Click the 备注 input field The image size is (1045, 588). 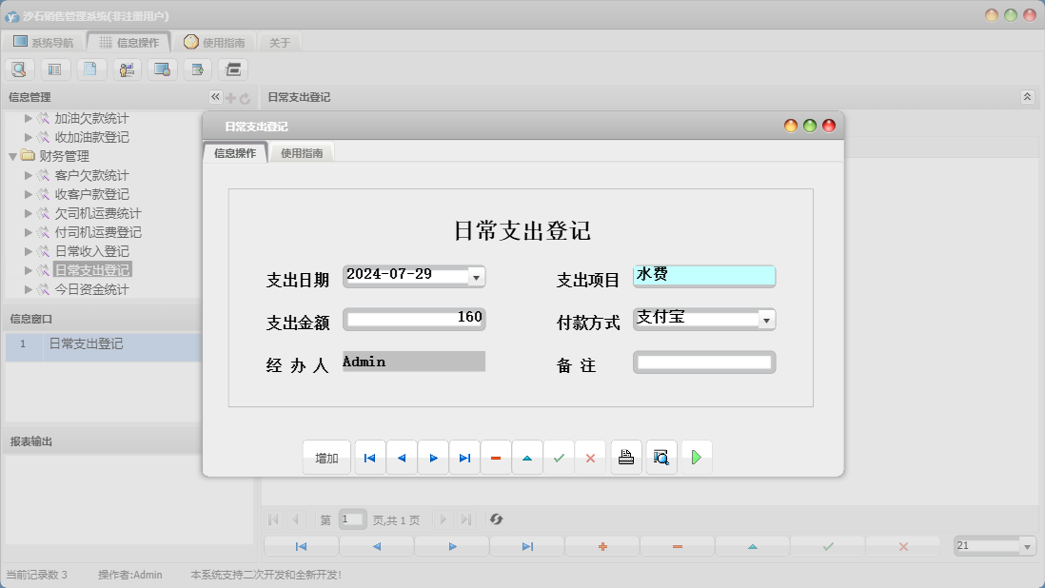[704, 362]
